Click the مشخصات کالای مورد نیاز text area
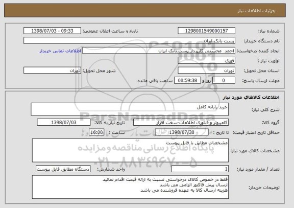 [130, 150]
